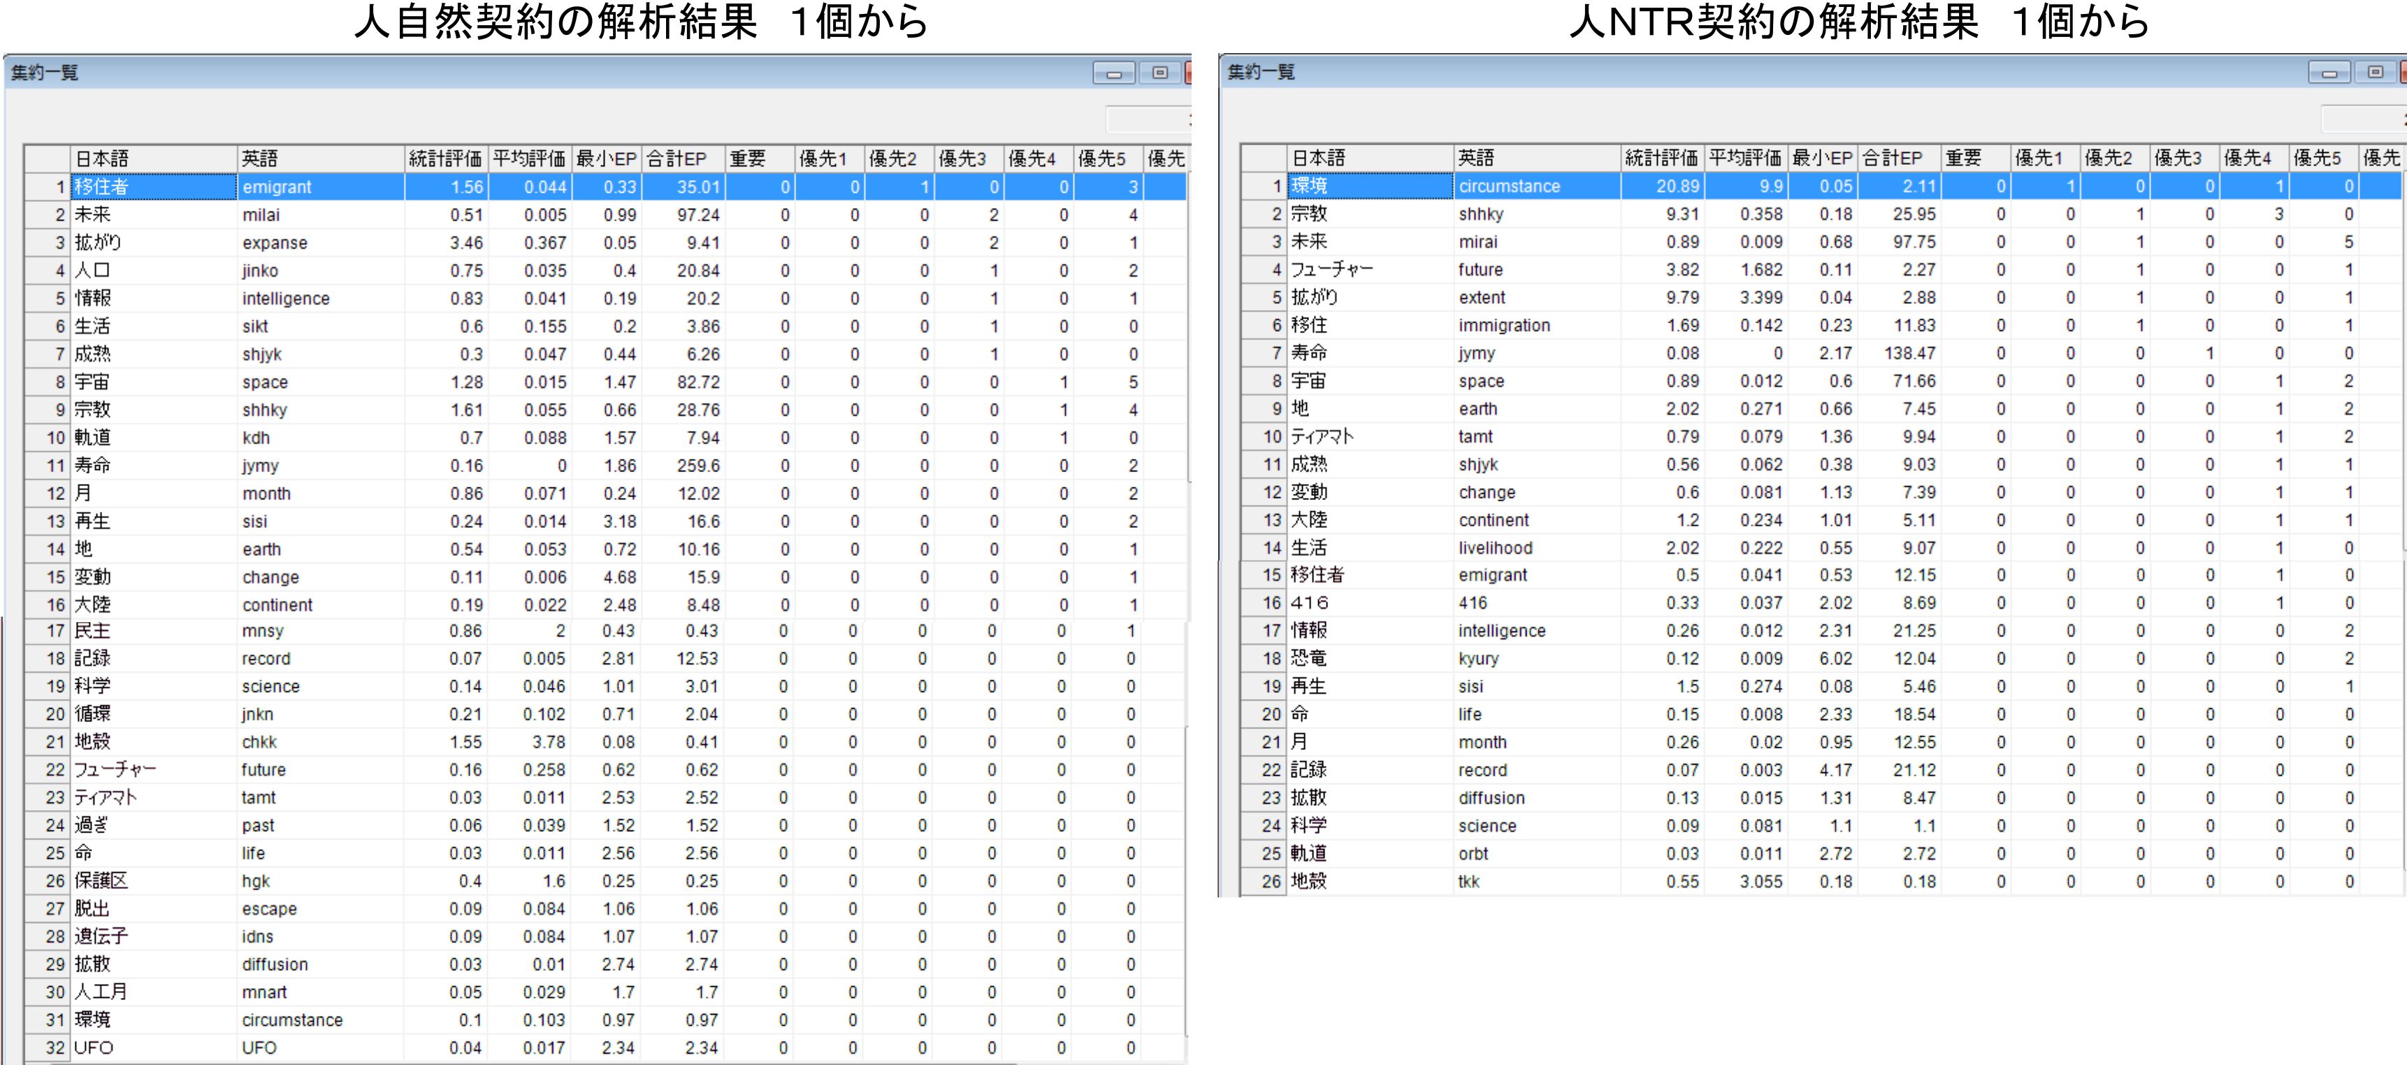This screenshot has height=1065, width=2407.
Task: Click the input field in the right window's top-right corner
Action: coord(2363,119)
